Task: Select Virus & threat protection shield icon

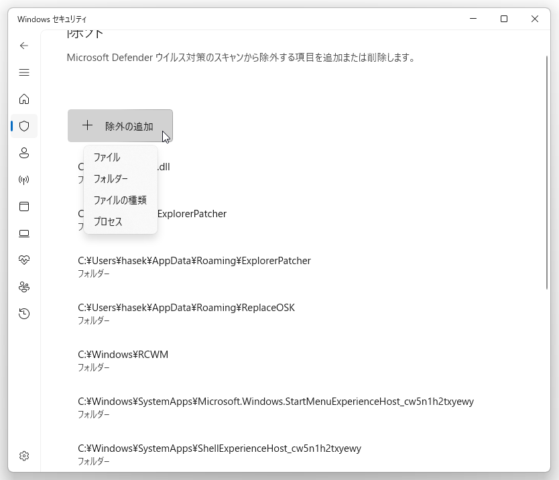Action: (24, 126)
